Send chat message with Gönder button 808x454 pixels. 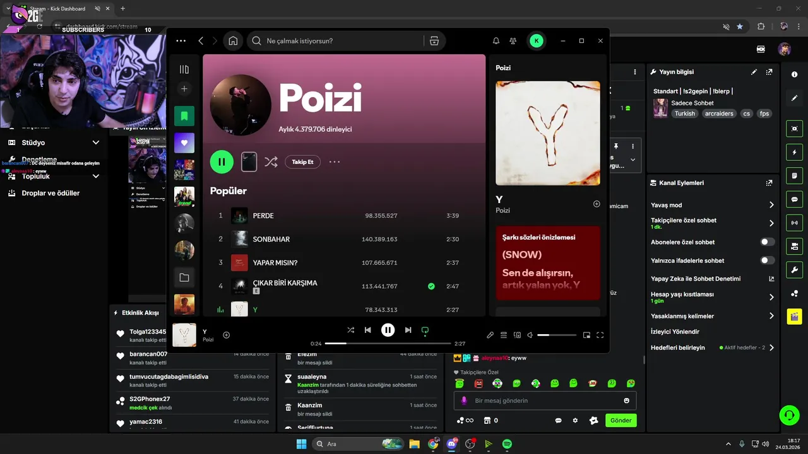point(621,421)
